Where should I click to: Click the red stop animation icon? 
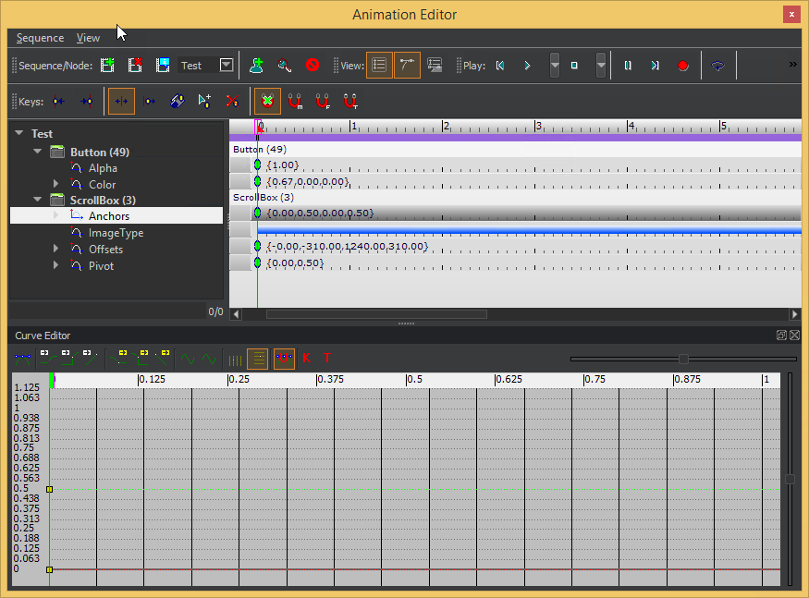tap(313, 66)
